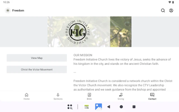Tap the Android back triangle button
Image resolution: width=179 pixels, height=112 pixels.
(109, 107)
